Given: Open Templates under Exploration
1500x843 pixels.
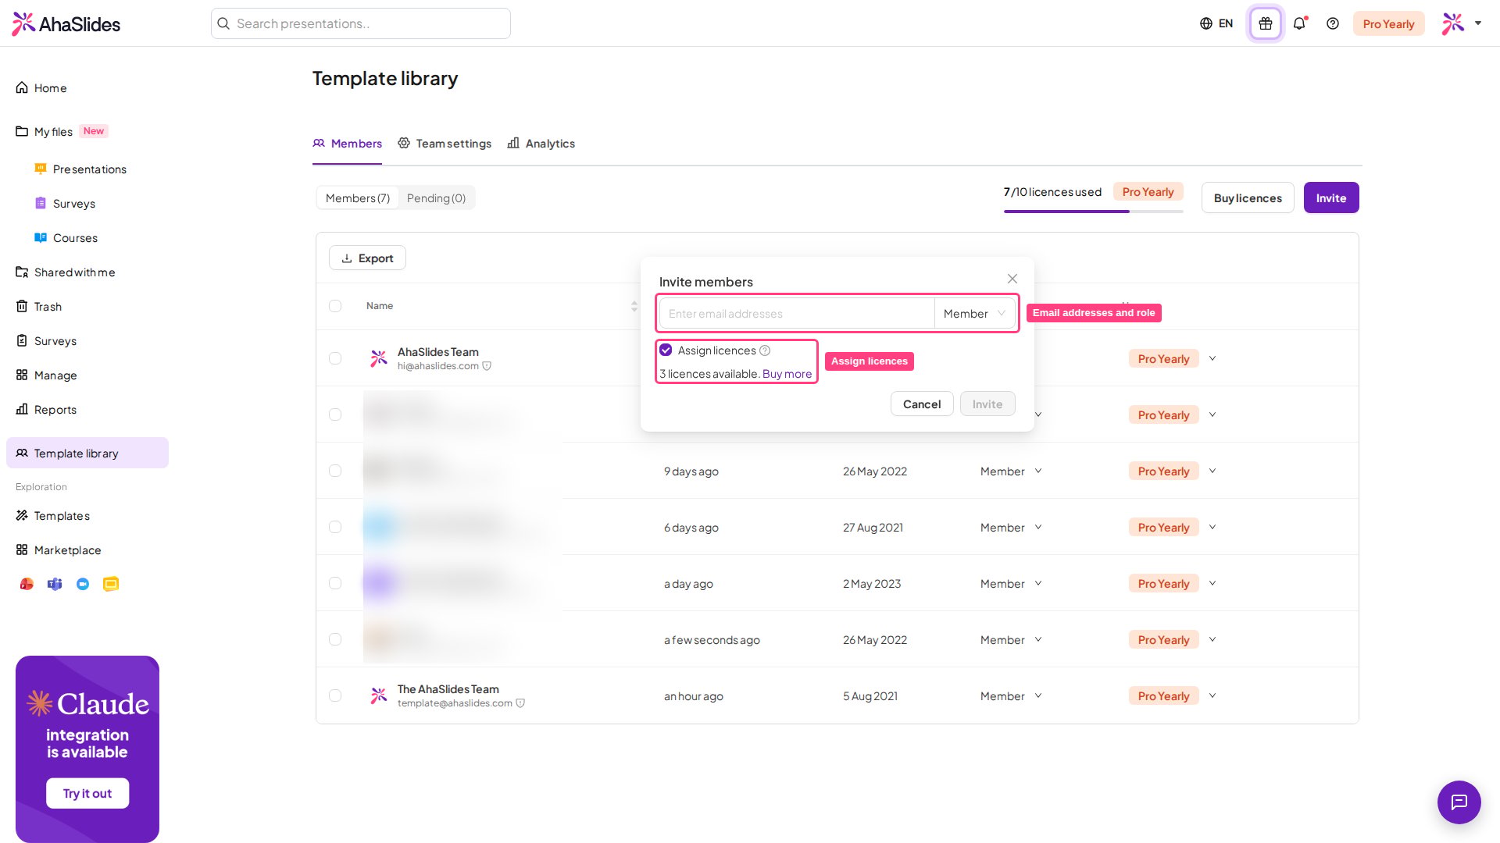Looking at the screenshot, I should (52, 516).
